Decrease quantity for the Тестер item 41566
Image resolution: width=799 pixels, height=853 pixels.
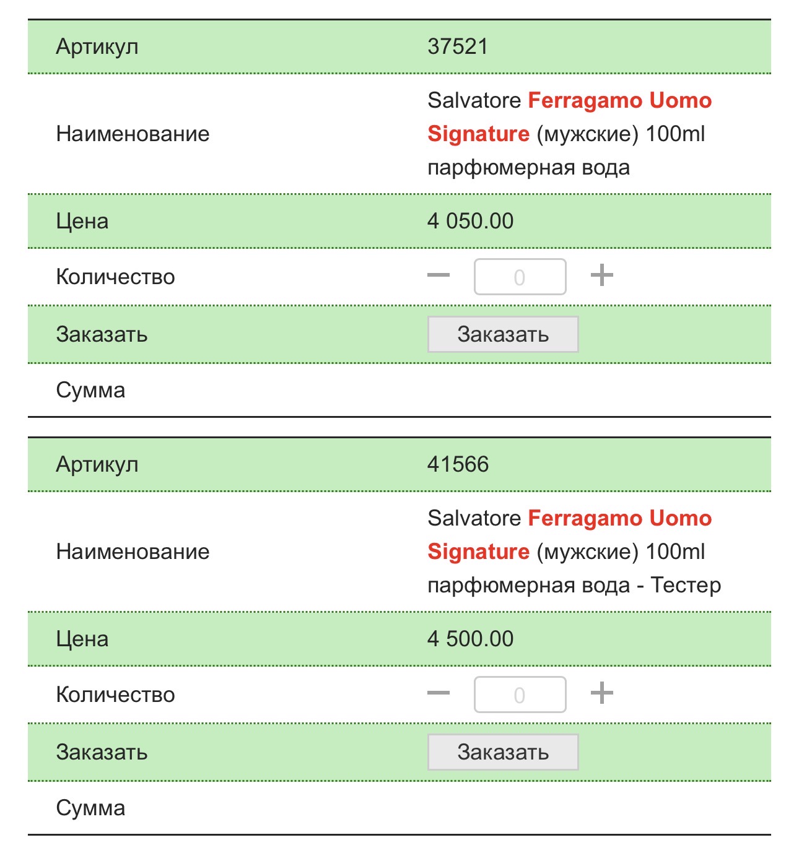coord(439,693)
